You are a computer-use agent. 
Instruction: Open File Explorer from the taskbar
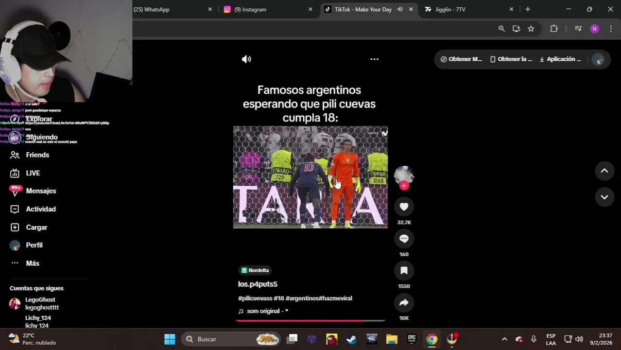[392, 339]
